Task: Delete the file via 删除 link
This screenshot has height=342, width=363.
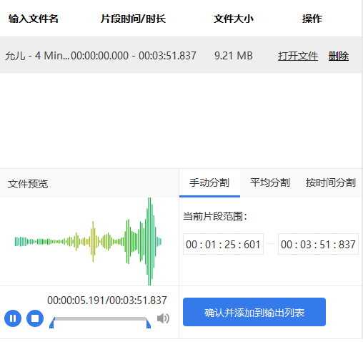Action: (x=339, y=56)
